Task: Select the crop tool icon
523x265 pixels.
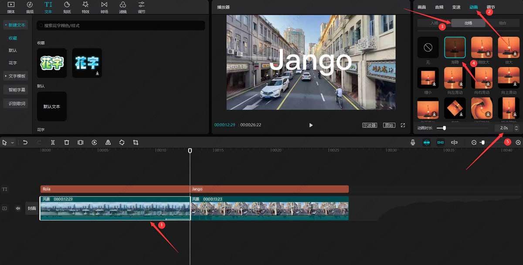Action: click(x=136, y=142)
